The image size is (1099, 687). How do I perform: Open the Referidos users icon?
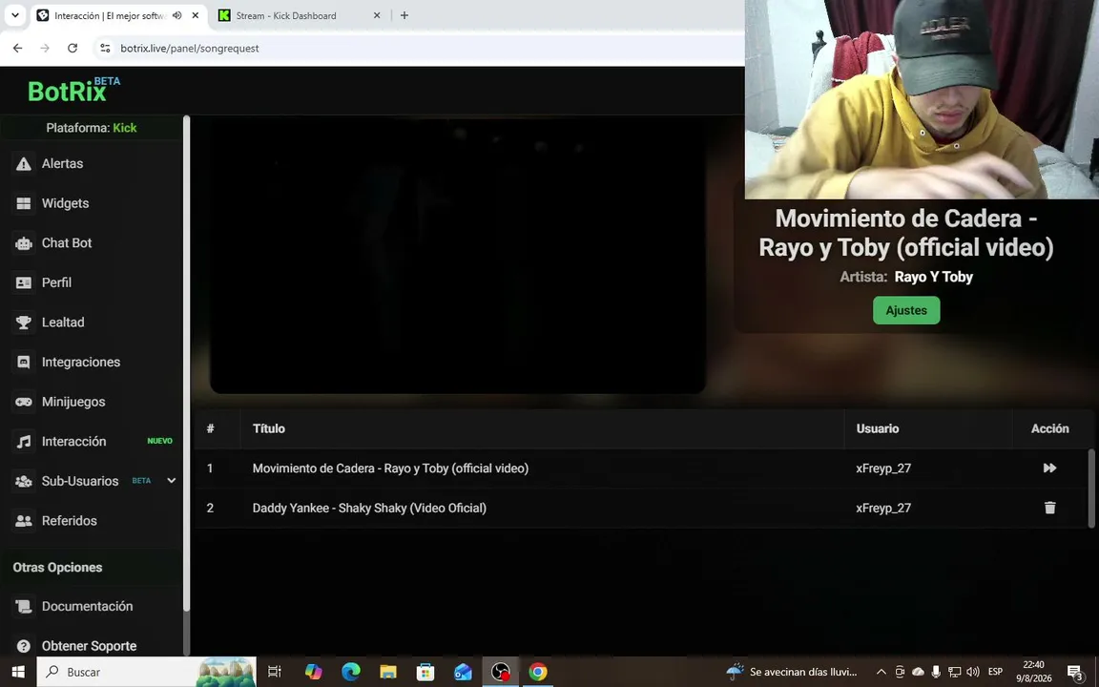(x=24, y=521)
